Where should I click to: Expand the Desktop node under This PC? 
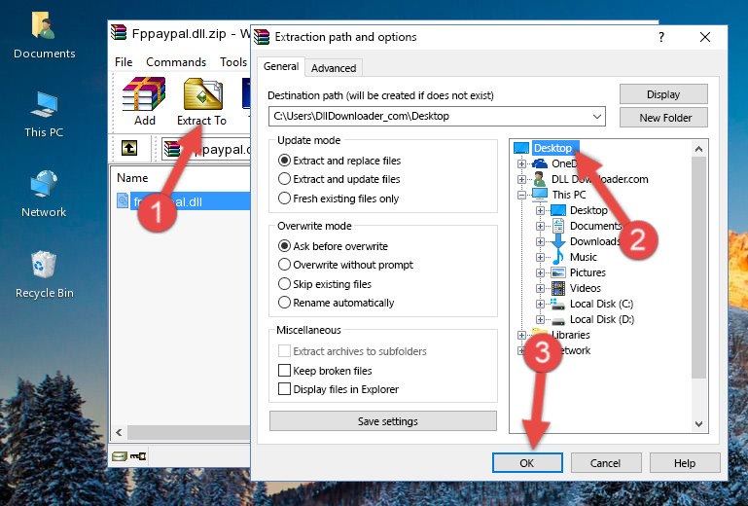click(540, 210)
